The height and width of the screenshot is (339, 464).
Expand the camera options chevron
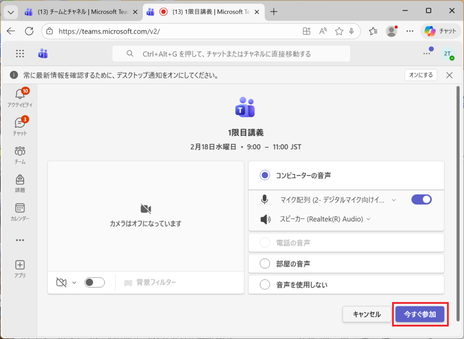tap(74, 283)
